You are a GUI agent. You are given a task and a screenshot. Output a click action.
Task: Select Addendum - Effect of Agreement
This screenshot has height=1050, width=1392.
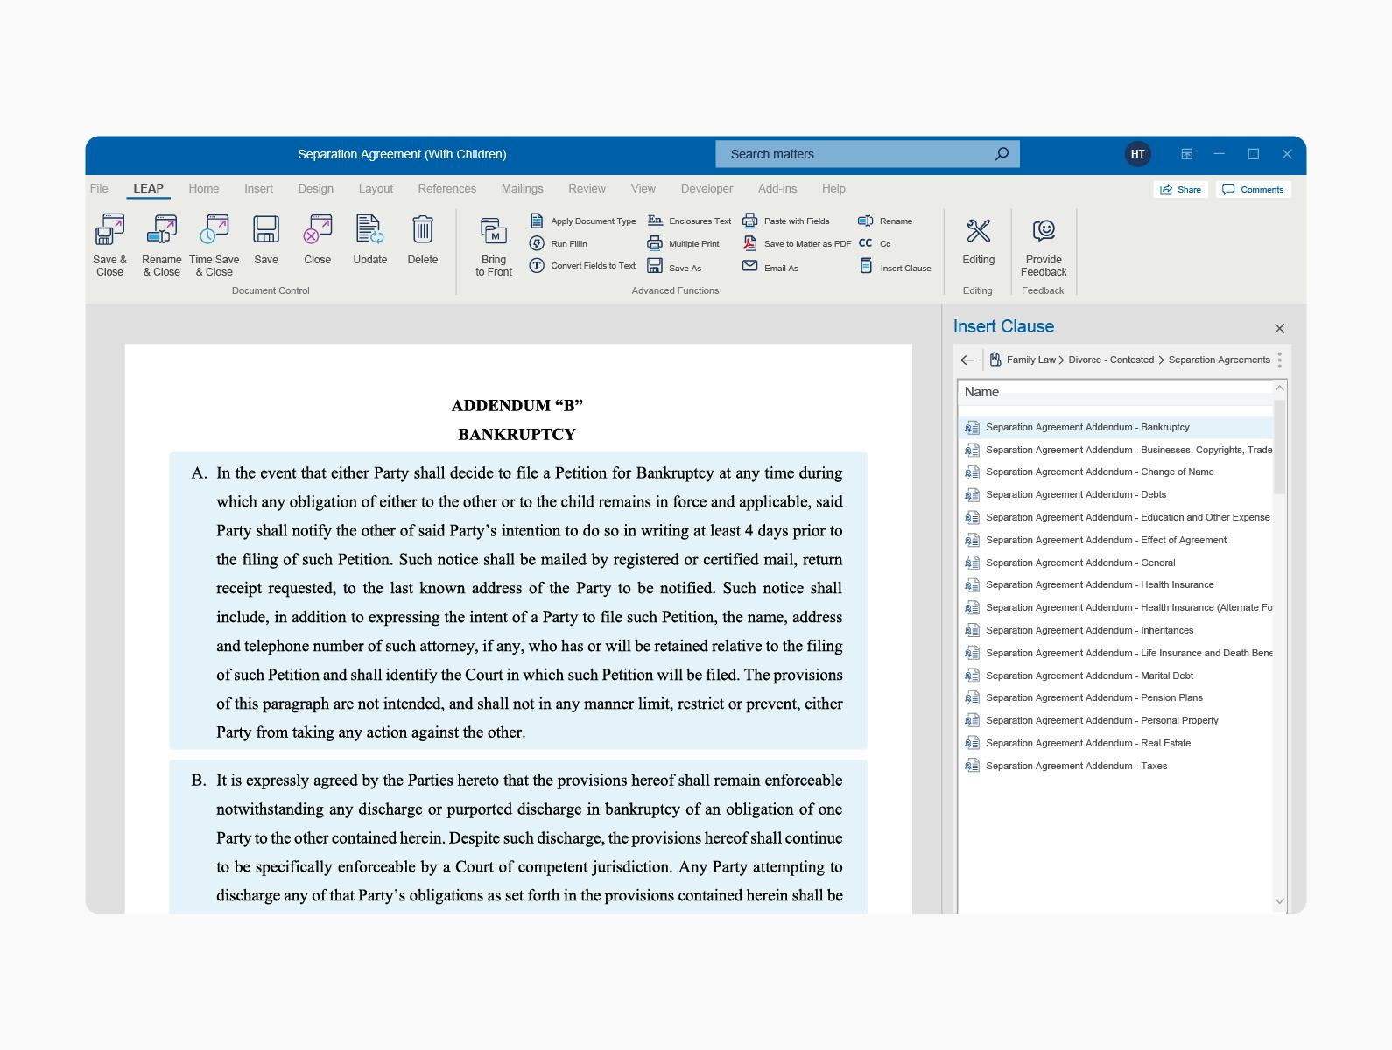pyautogui.click(x=1115, y=540)
